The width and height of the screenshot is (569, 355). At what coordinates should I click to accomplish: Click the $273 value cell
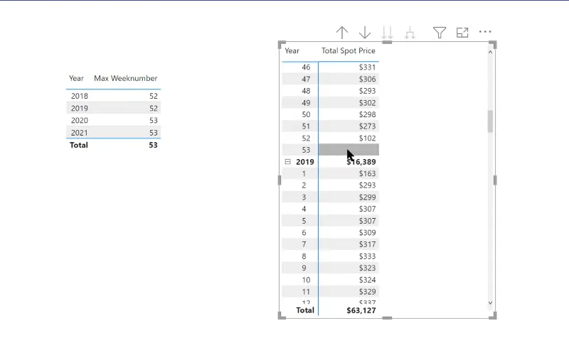(367, 126)
